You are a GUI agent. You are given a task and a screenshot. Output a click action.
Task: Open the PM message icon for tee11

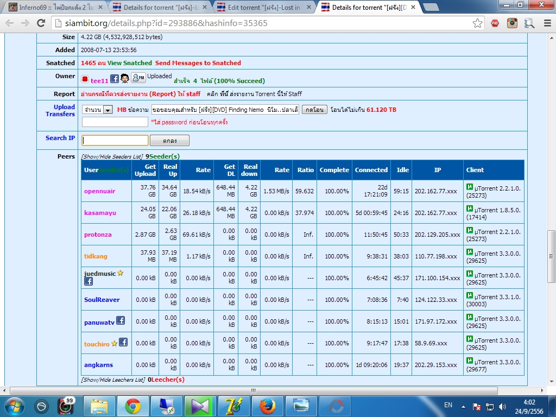pos(138,78)
